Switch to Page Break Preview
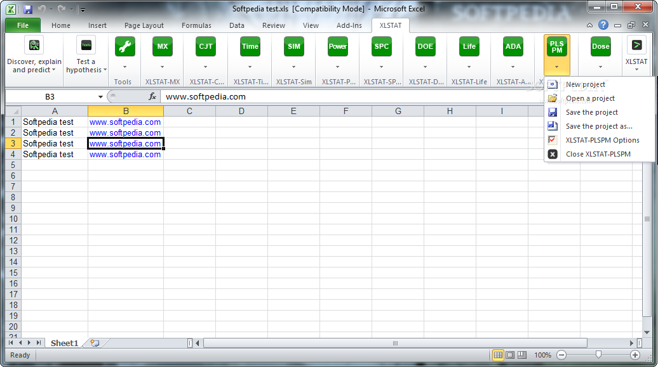 click(x=521, y=355)
